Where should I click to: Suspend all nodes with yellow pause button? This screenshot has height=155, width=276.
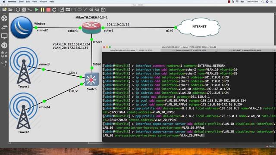tap(42, 9)
